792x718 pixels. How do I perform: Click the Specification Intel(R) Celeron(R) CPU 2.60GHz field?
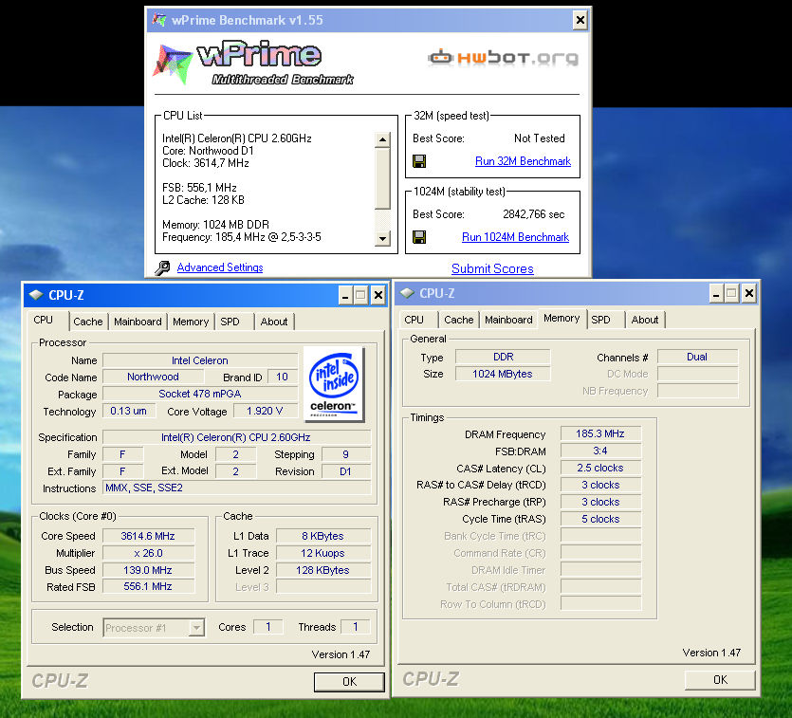pos(236,437)
